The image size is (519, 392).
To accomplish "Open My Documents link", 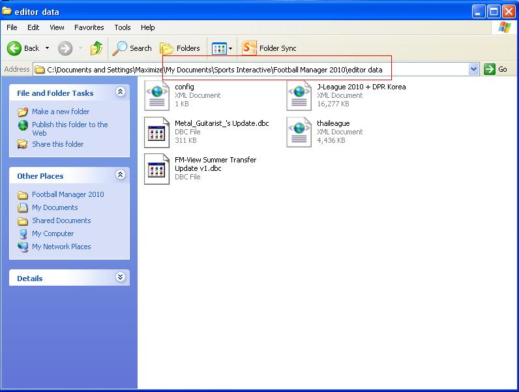I will coord(55,207).
